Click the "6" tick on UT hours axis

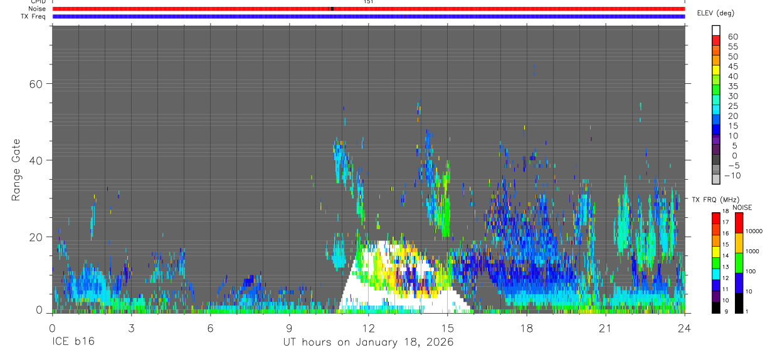click(x=210, y=329)
